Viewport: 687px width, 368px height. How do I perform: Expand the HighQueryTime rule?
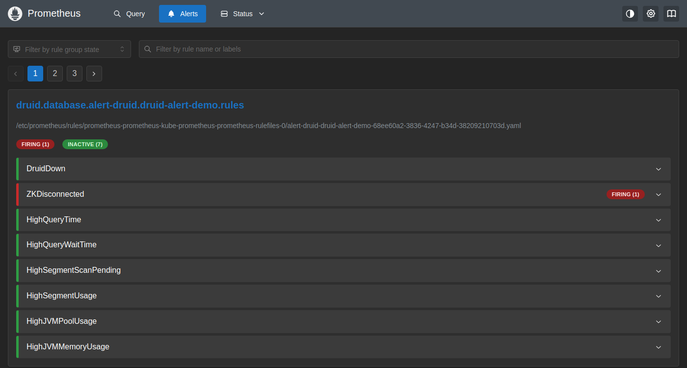click(343, 220)
